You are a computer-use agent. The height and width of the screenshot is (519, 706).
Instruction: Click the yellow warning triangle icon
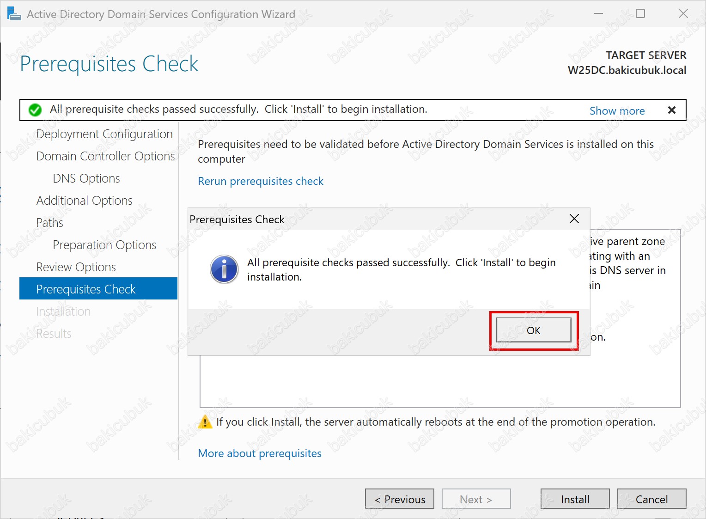tap(205, 422)
